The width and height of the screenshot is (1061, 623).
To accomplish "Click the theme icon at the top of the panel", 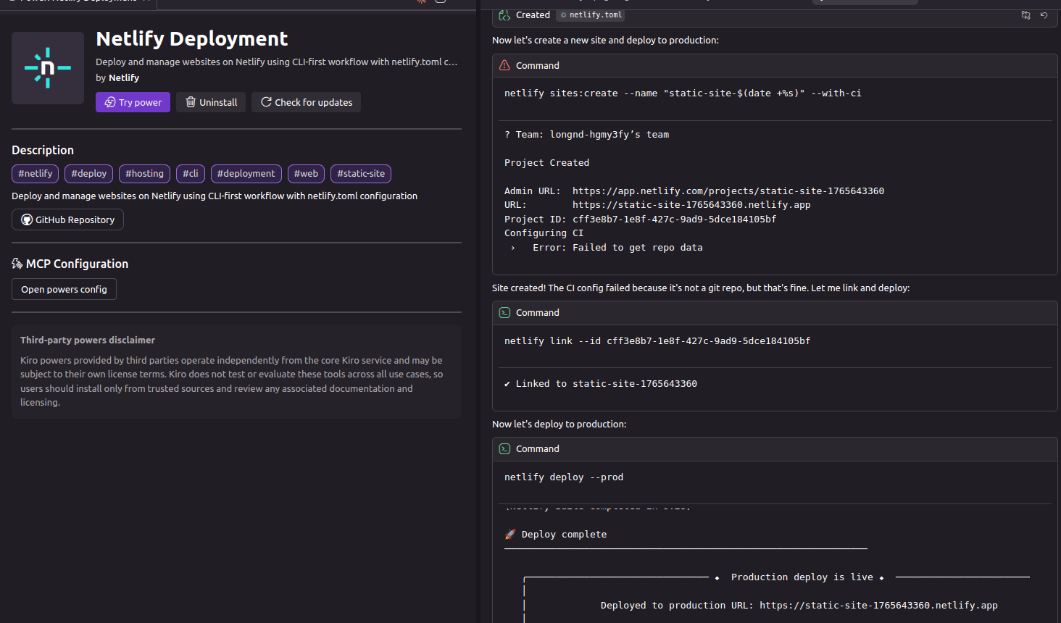I will pos(422,2).
